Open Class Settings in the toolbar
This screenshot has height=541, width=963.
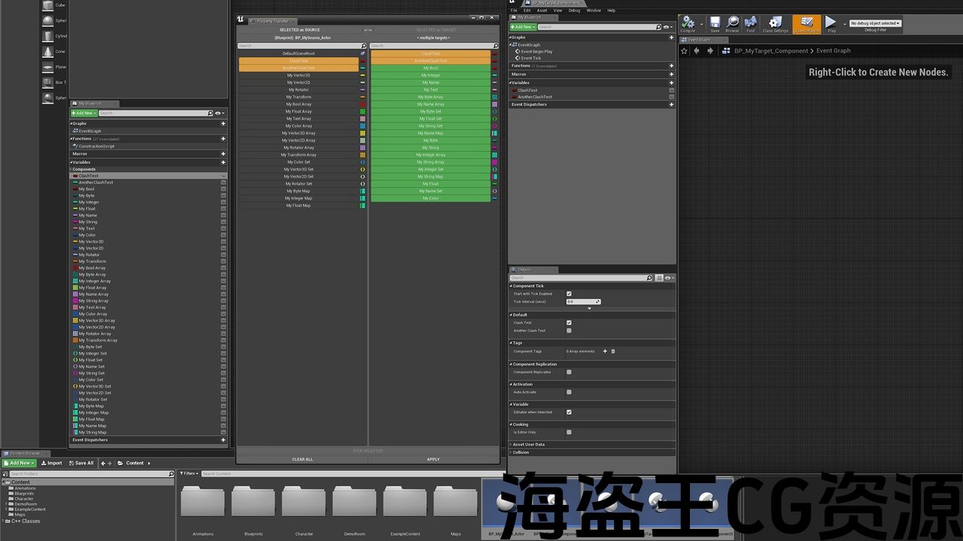[775, 25]
